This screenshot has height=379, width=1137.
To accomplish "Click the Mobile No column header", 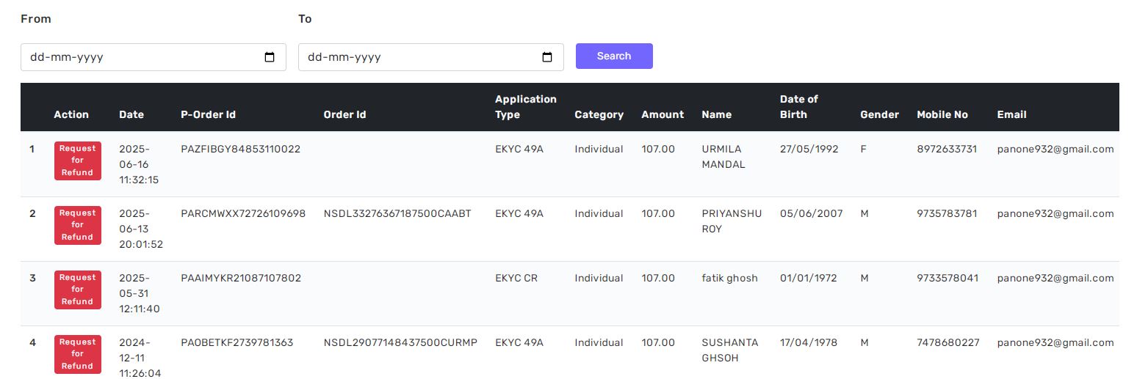I will (942, 114).
